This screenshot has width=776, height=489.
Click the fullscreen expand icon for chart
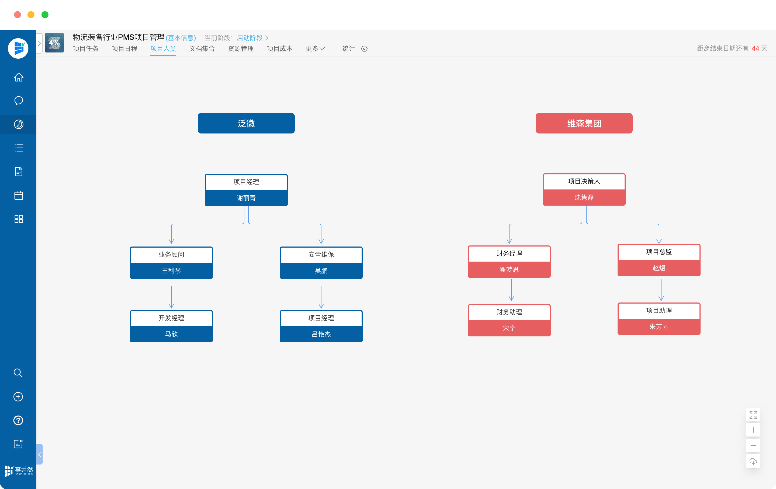pyautogui.click(x=753, y=415)
